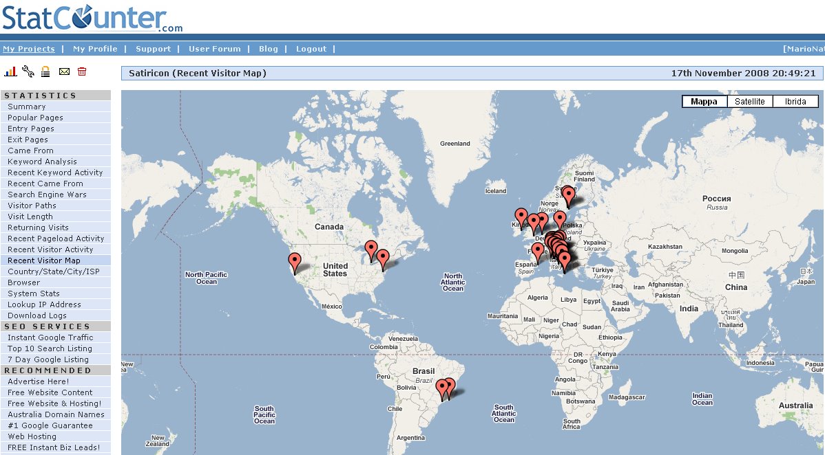The width and height of the screenshot is (825, 455).
Task: Open the envelope email reports icon
Action: point(64,71)
